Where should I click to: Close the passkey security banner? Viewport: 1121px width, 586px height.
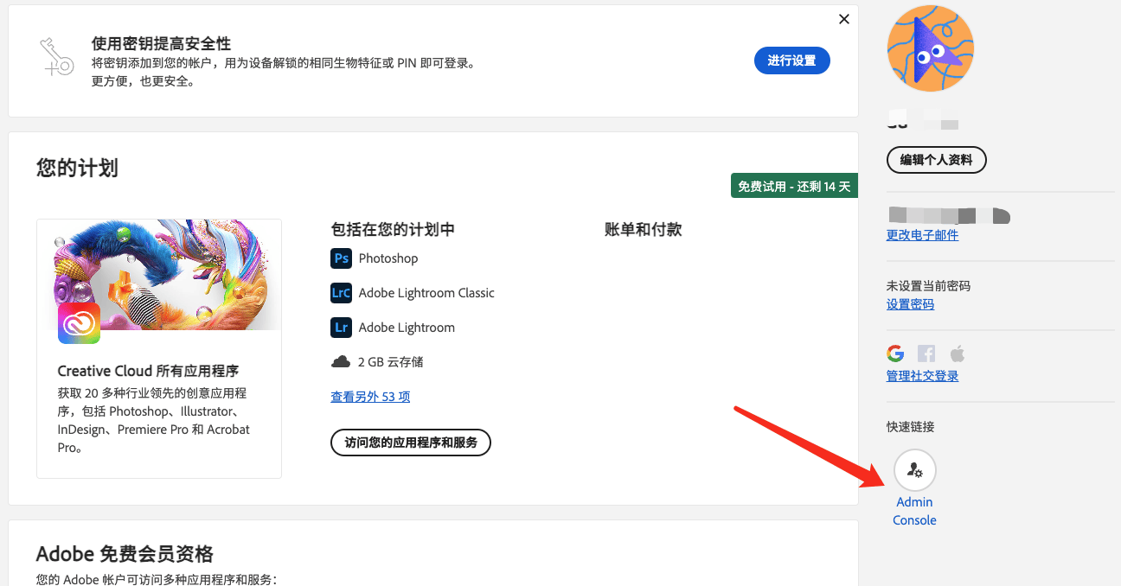(844, 19)
